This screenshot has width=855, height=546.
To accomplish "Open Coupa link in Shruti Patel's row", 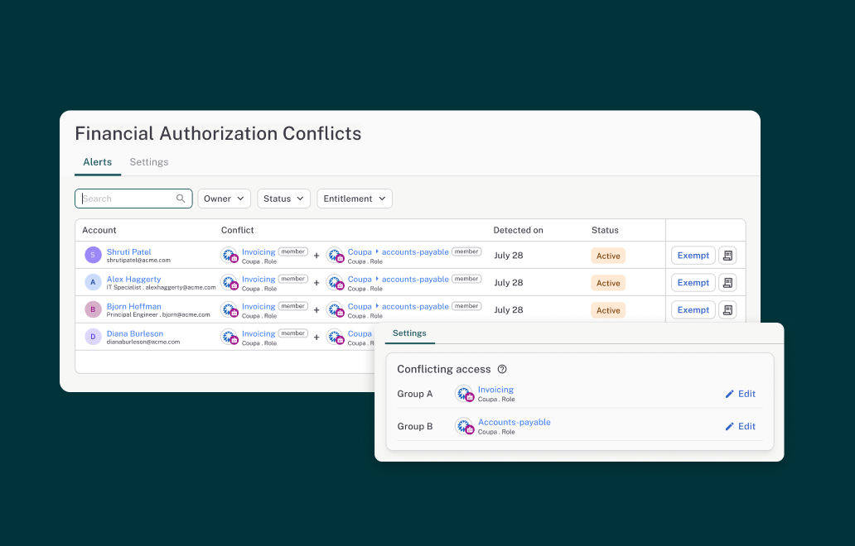I will 360,252.
